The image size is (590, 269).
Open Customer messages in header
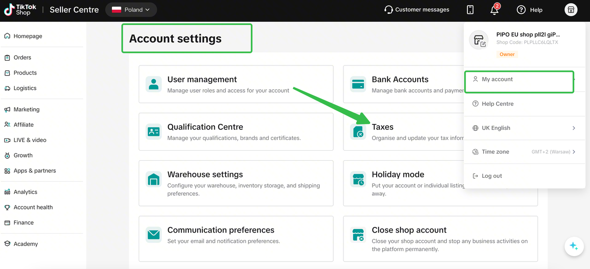click(417, 10)
